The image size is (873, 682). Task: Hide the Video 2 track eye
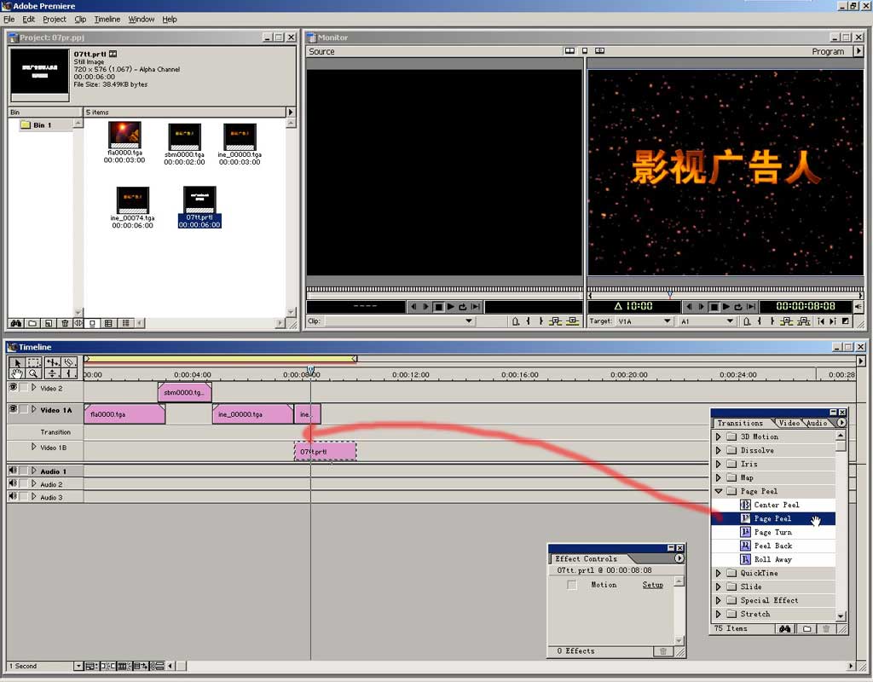click(13, 388)
